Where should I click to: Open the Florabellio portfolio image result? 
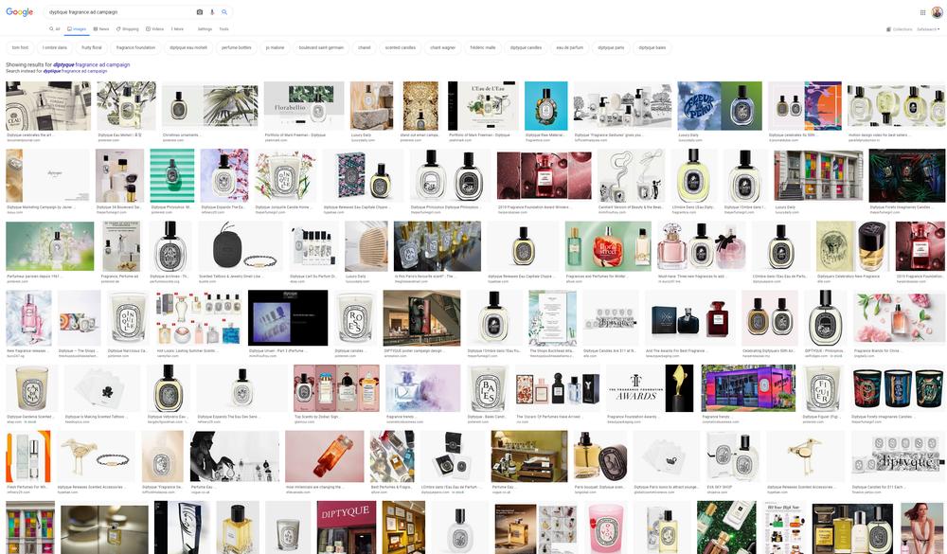(x=304, y=106)
